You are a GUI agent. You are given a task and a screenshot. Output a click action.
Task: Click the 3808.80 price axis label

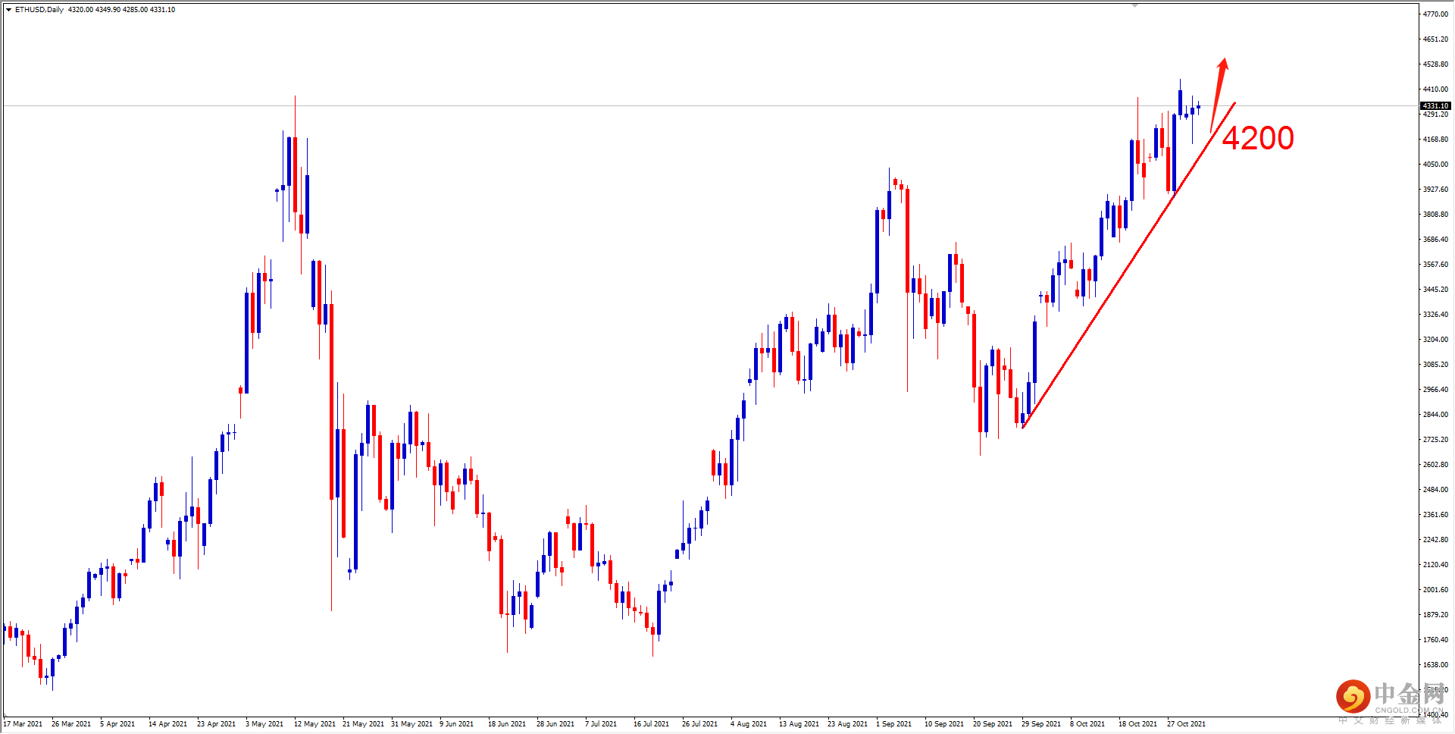click(1435, 215)
